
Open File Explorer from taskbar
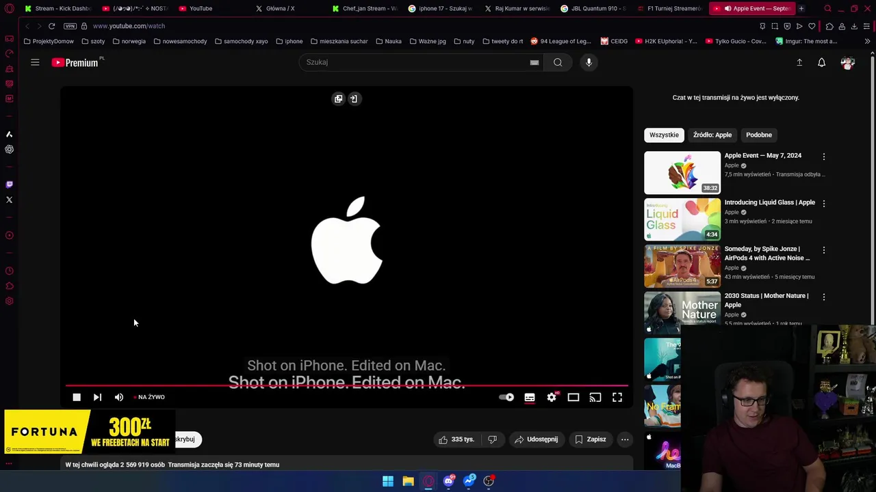(408, 481)
